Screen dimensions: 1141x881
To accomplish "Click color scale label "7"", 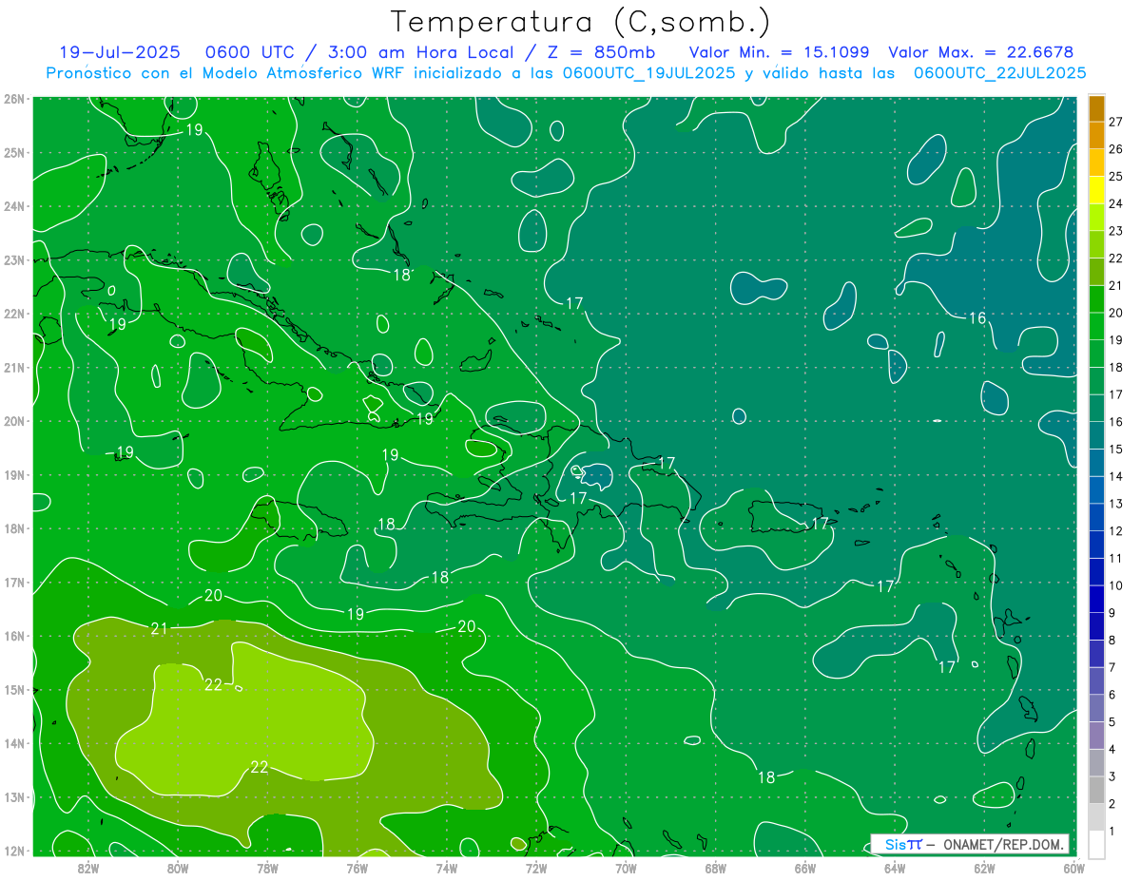I will point(1112,667).
